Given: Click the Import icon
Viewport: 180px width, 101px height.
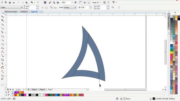Looking at the screenshot, I should [50, 3].
